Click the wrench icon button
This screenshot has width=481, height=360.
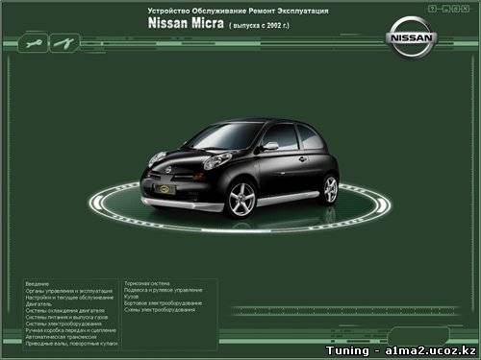click(33, 43)
